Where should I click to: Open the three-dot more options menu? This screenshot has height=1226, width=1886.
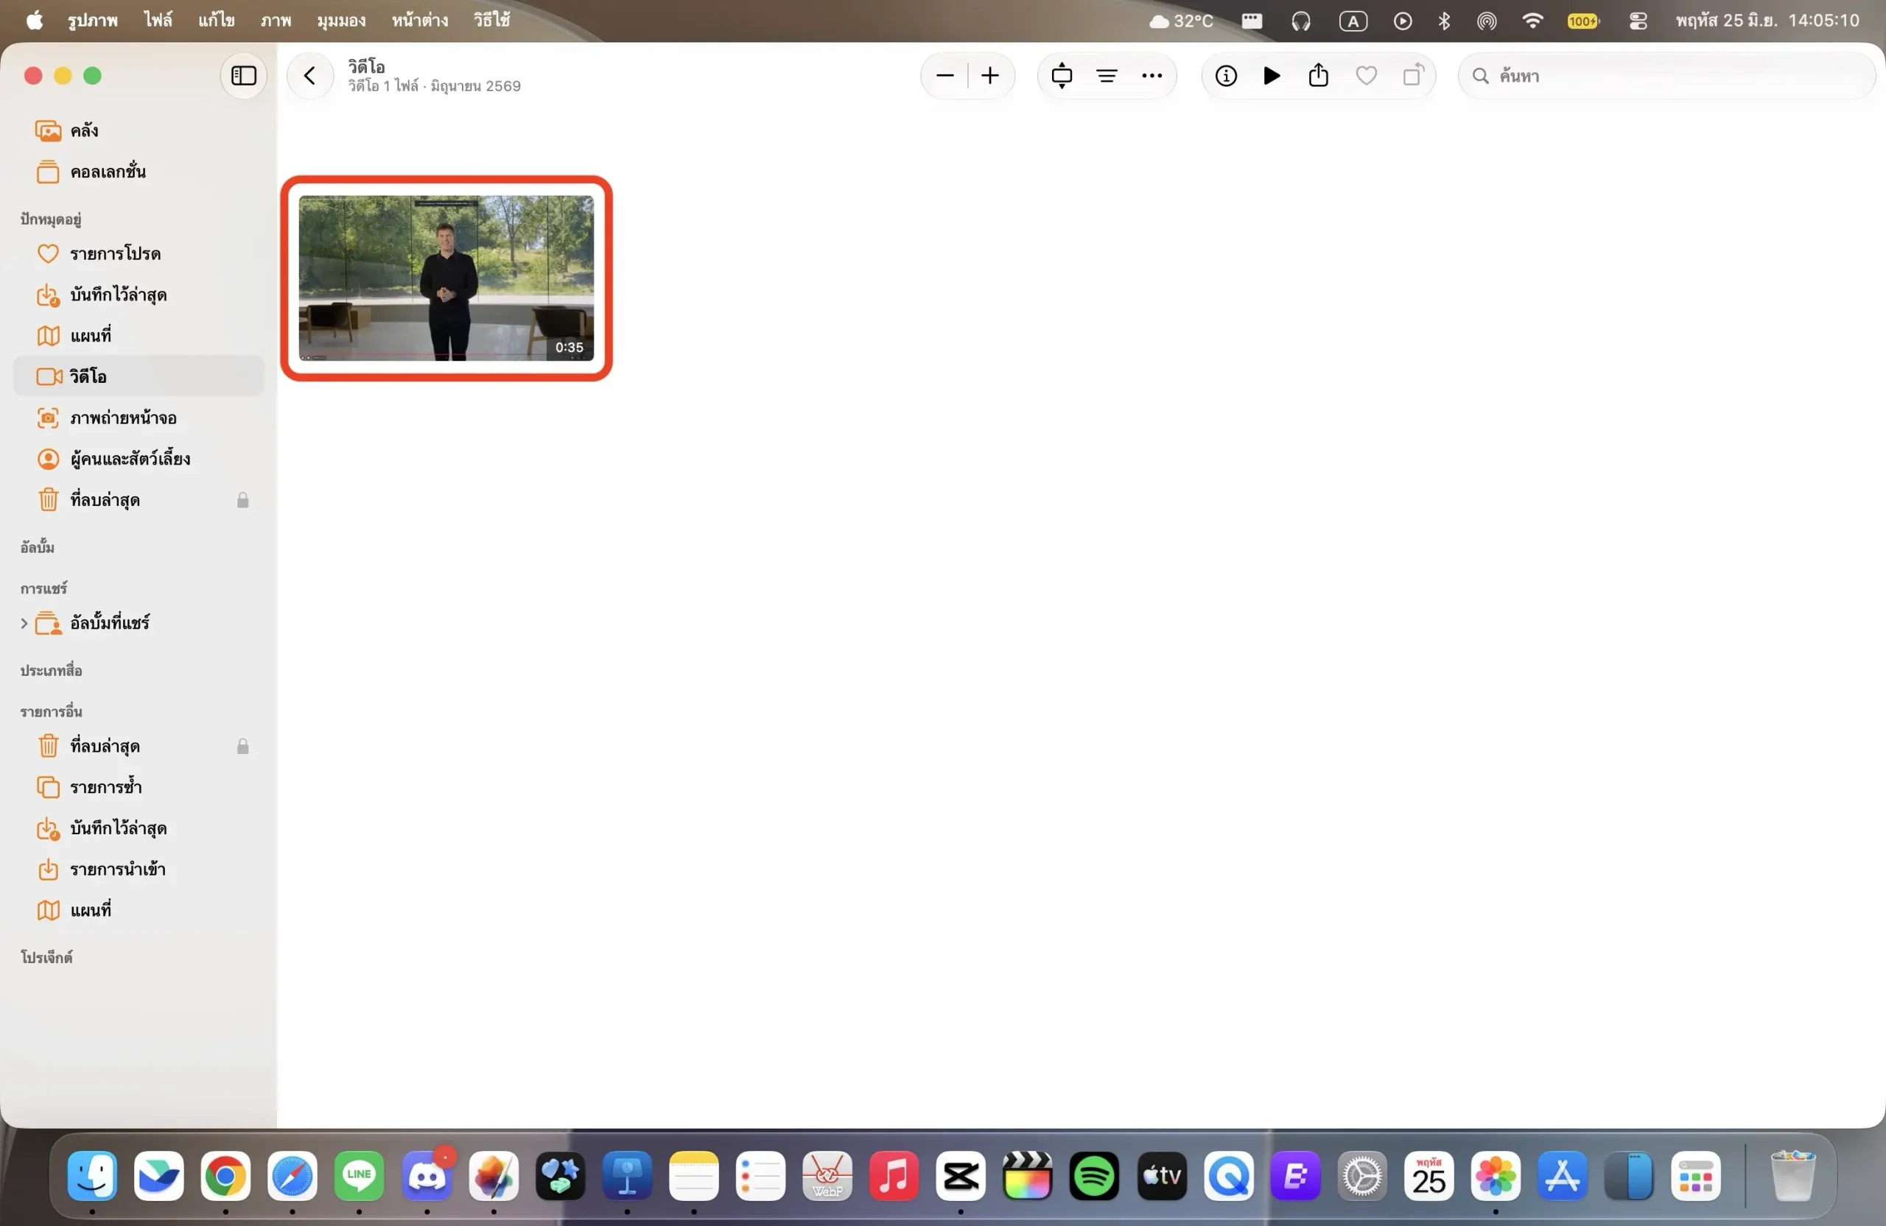click(1151, 76)
